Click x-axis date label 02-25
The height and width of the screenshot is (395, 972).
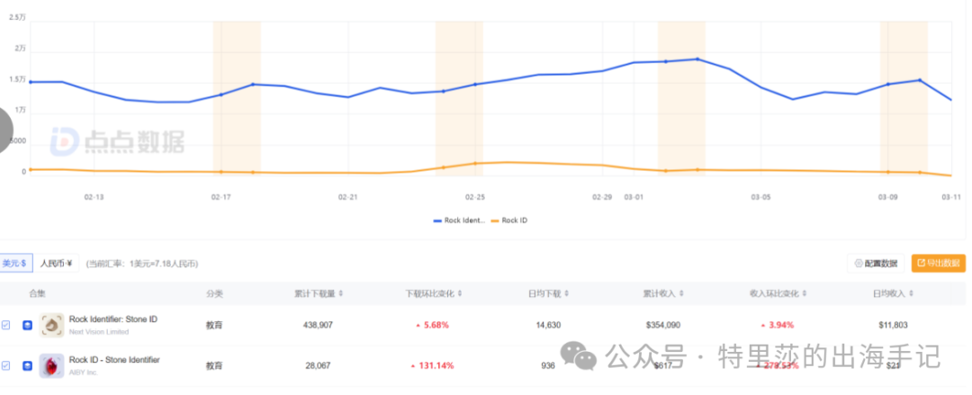coord(475,197)
